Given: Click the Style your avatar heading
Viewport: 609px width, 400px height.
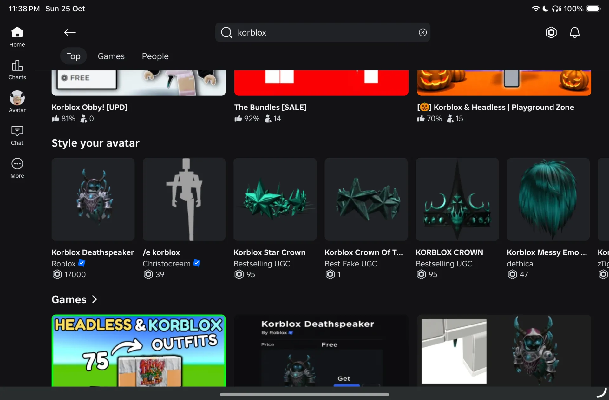Looking at the screenshot, I should click(x=95, y=143).
